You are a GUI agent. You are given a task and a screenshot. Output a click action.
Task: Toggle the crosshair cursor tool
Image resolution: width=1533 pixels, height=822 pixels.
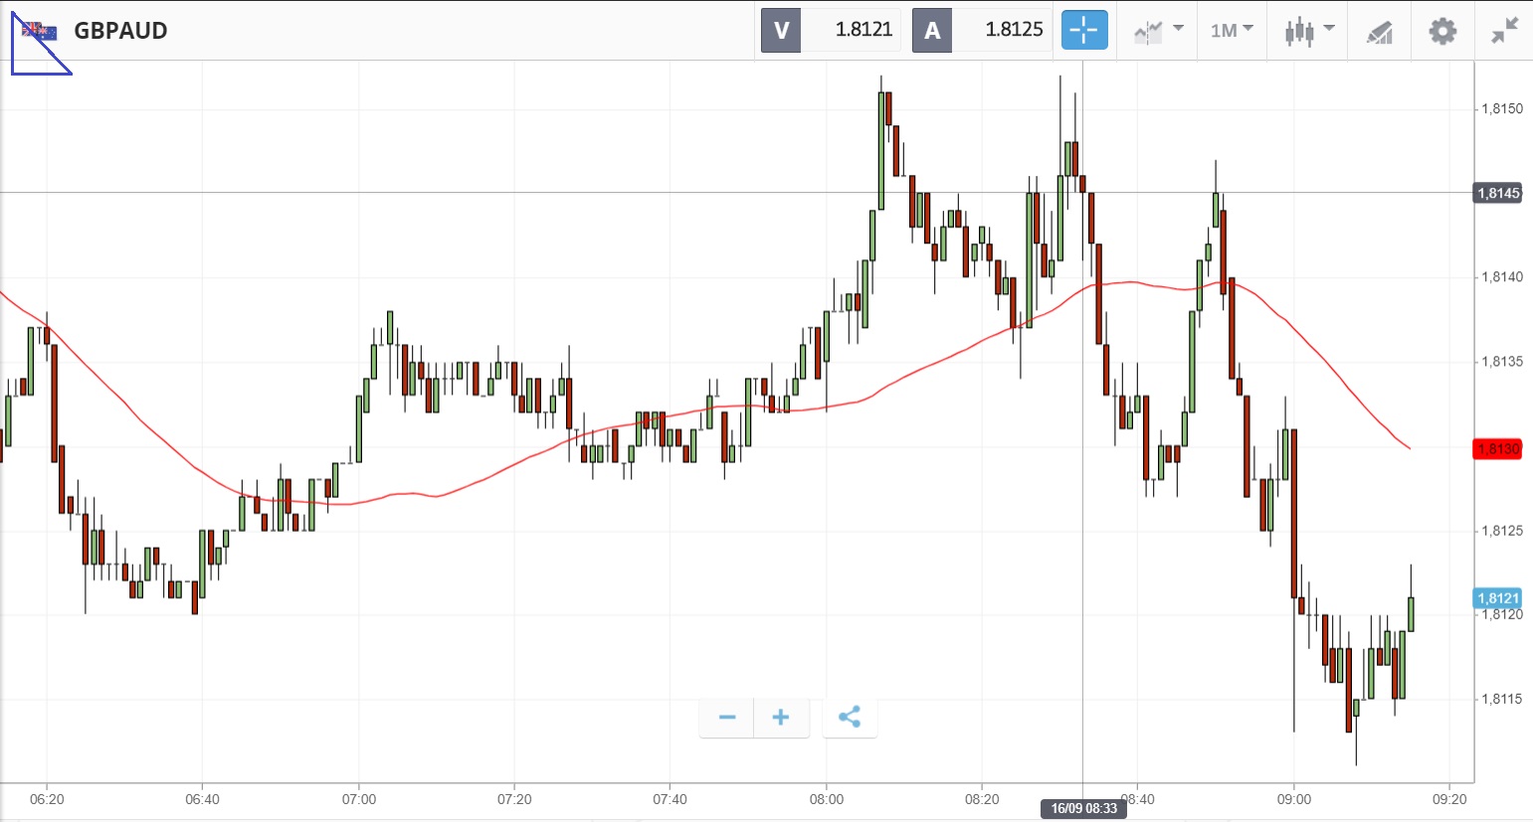click(1084, 31)
